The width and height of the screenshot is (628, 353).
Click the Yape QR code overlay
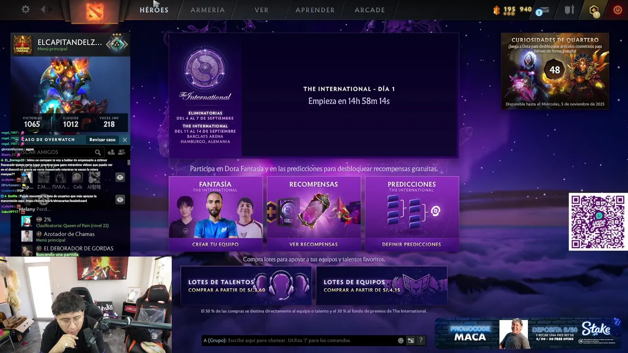click(x=598, y=222)
